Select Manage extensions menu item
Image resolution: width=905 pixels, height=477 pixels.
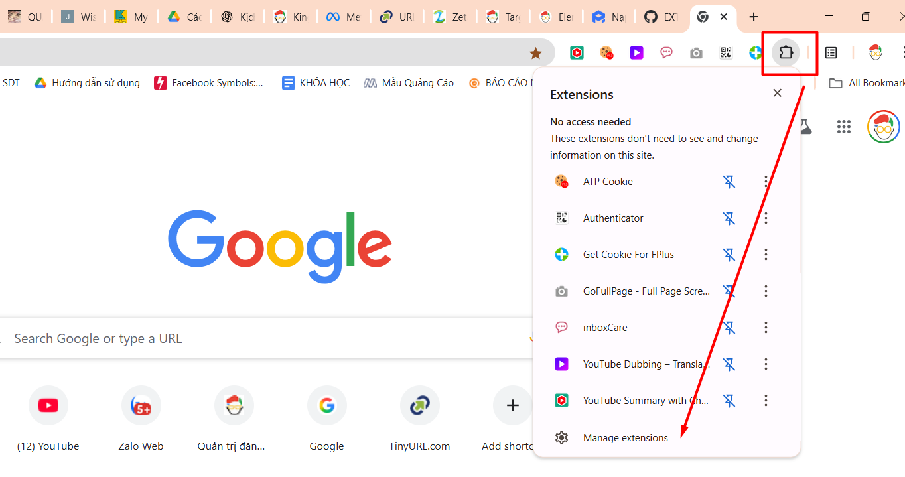[625, 438]
